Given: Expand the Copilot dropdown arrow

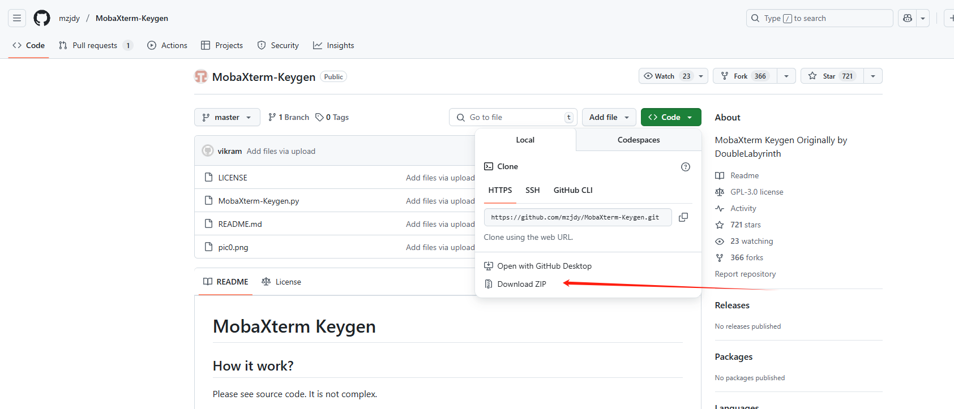Looking at the screenshot, I should [x=923, y=18].
